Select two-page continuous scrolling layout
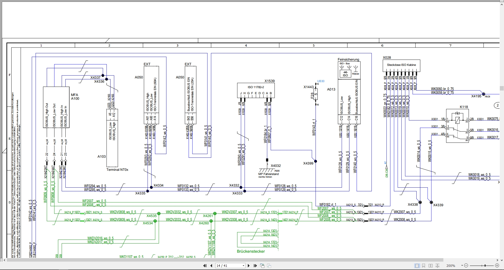Screen dimensions: 504x270 tap(437, 266)
